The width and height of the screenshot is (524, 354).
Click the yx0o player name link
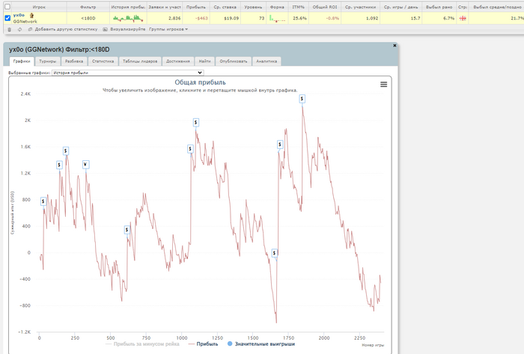[x=19, y=16]
